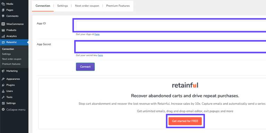Focus the App Secret input field
Viewport: 266px width, 133px height.
click(171, 47)
